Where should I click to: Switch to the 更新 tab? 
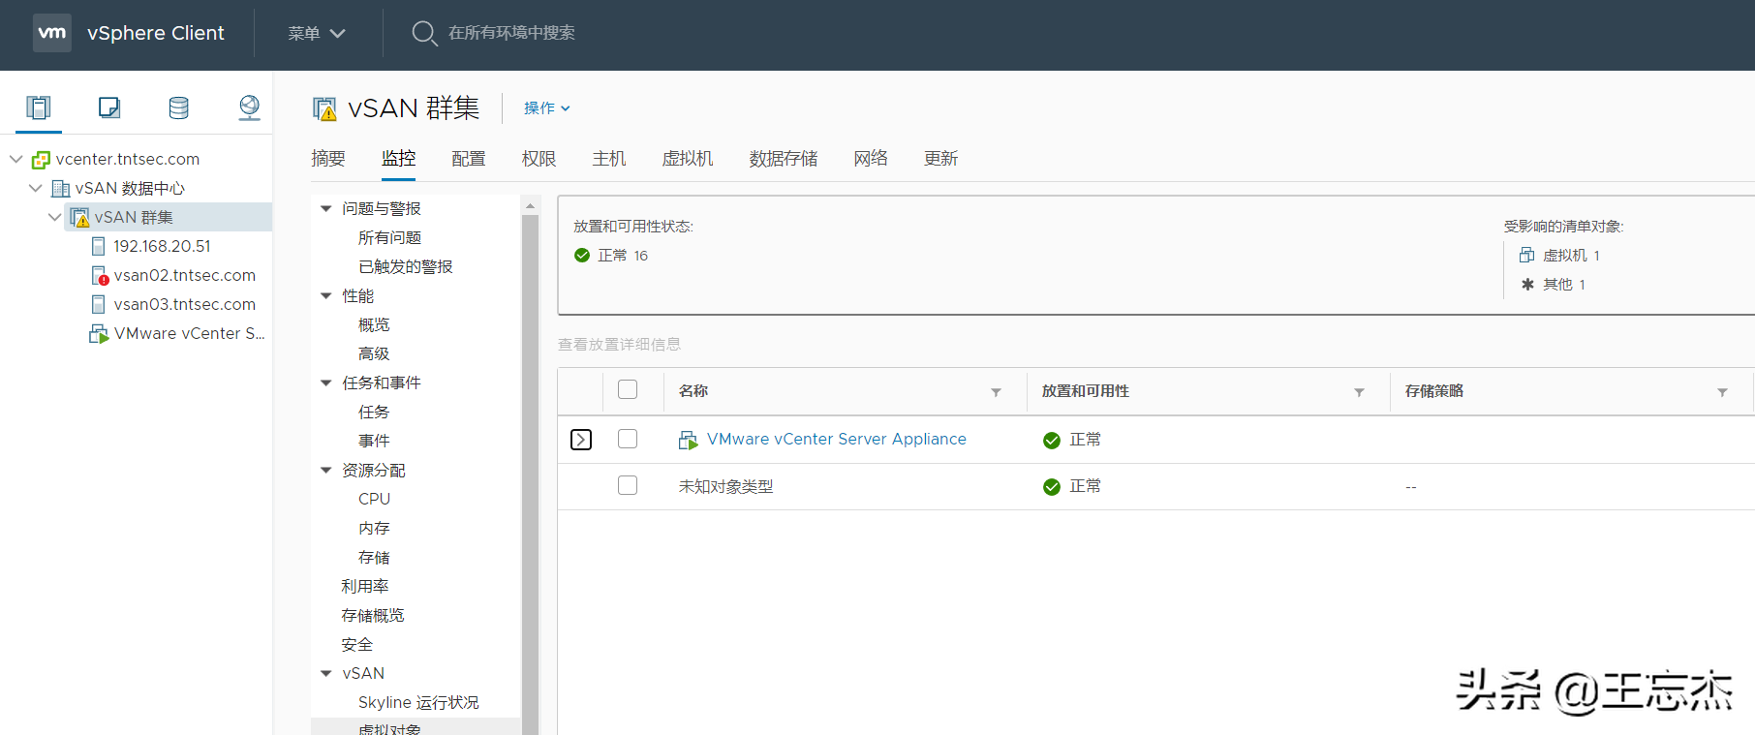[940, 159]
